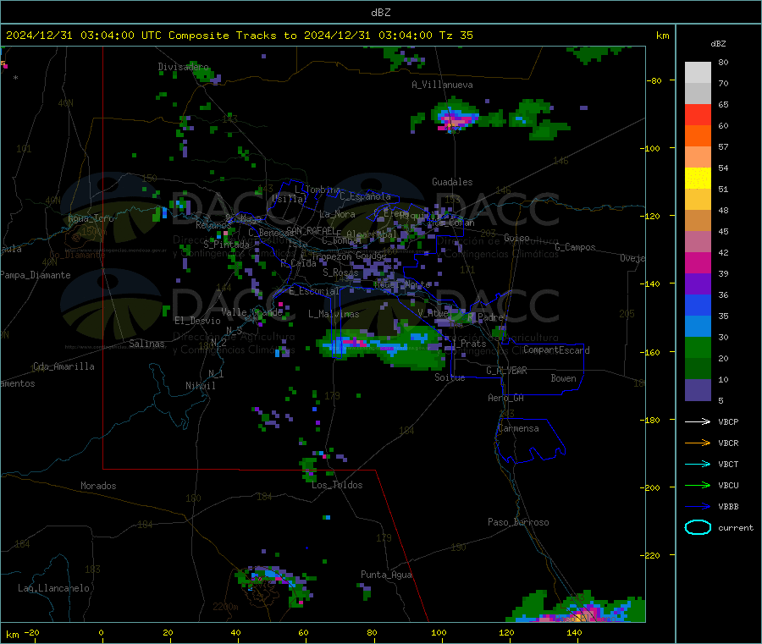The image size is (762, 644).
Task: Click the 'Carmensa' map label
Action: [x=518, y=428]
